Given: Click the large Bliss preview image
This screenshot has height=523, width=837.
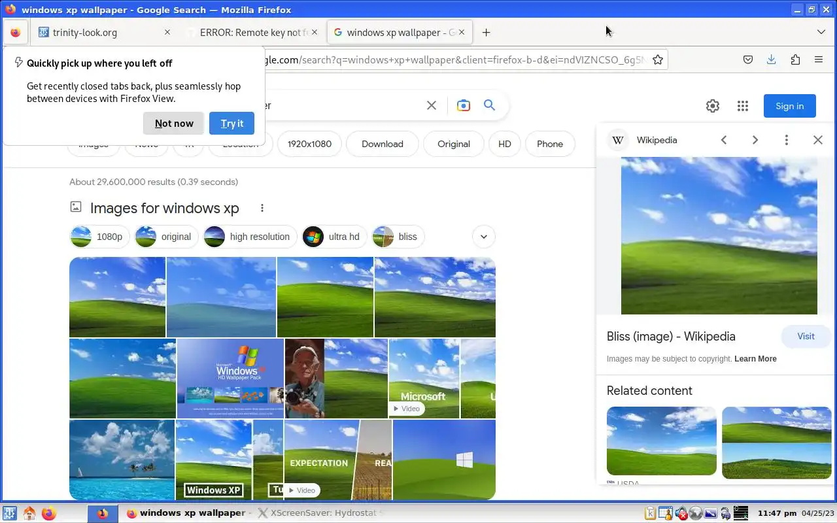Looking at the screenshot, I should click(719, 235).
